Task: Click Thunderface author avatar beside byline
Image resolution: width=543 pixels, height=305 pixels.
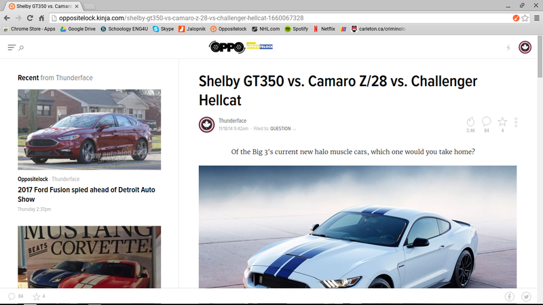Action: (206, 125)
